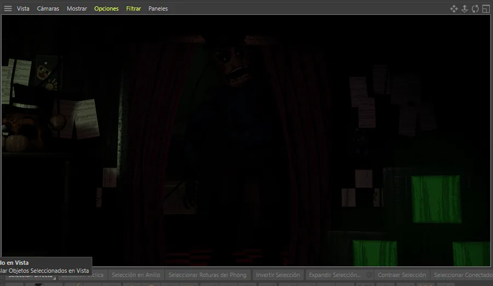493x286 pixels.
Task: Click the move camera viewport icon
Action: [454, 9]
